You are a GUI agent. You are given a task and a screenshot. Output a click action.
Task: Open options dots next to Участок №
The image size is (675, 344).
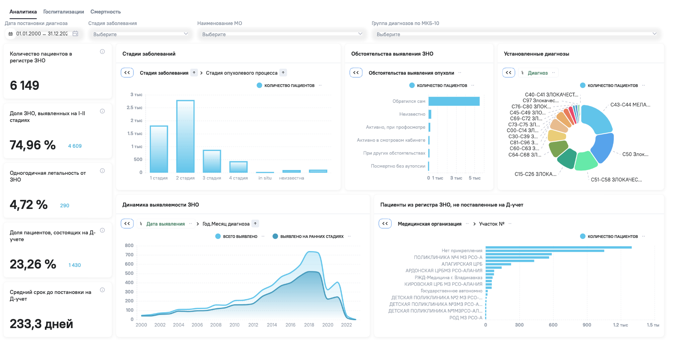pos(510,224)
